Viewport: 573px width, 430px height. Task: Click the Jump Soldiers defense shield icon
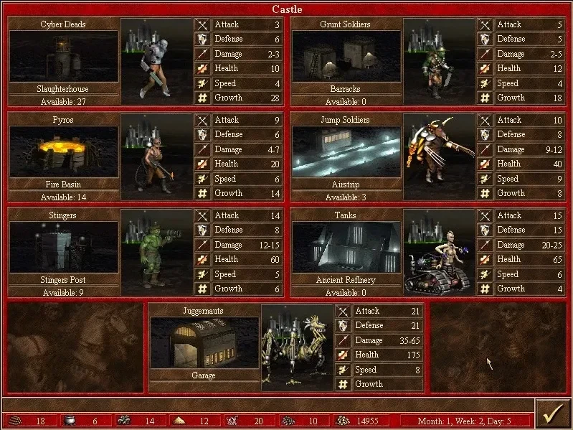pos(485,134)
